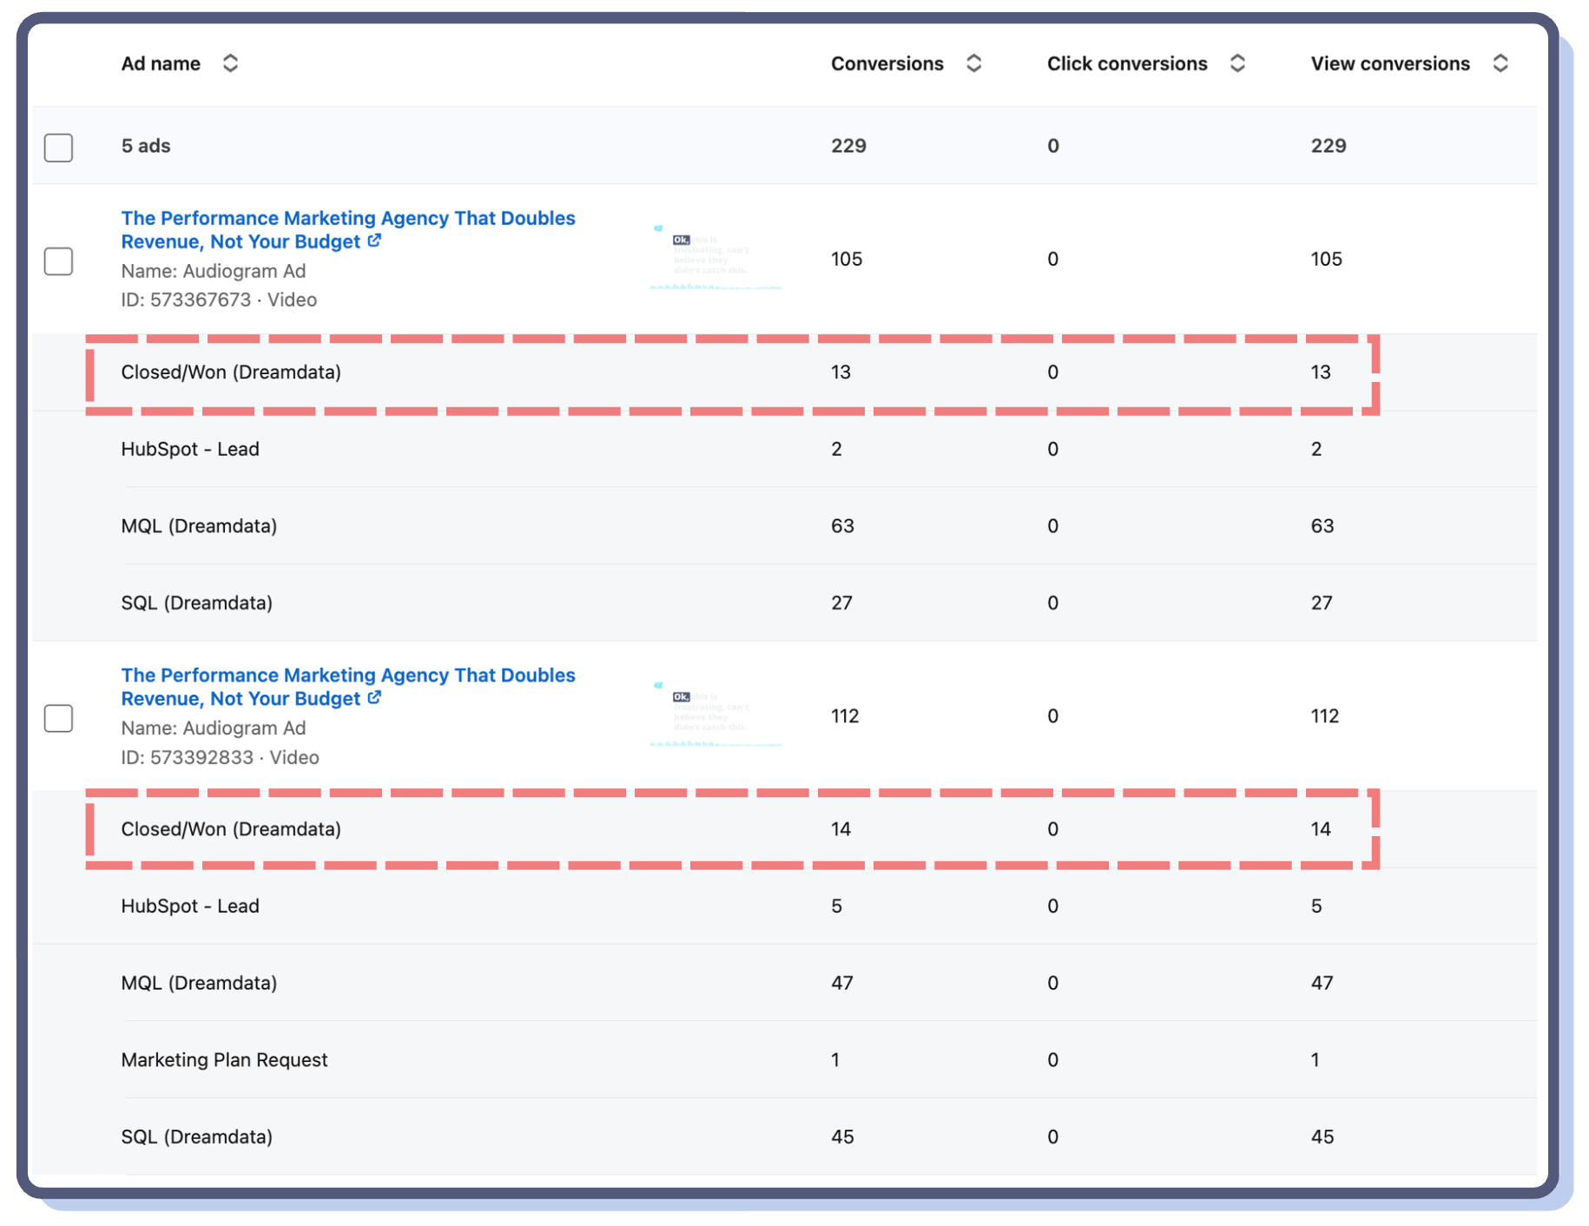Open the ad title link above ID 573367673
Viewport: 1589px width, 1226px height.
347,229
